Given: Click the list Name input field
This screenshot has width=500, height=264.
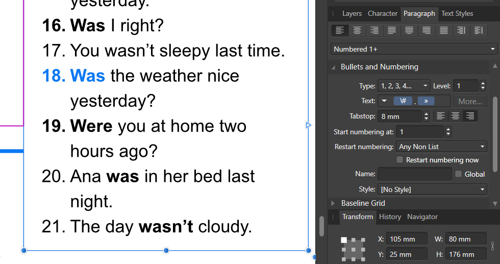Looking at the screenshot, I should point(414,174).
